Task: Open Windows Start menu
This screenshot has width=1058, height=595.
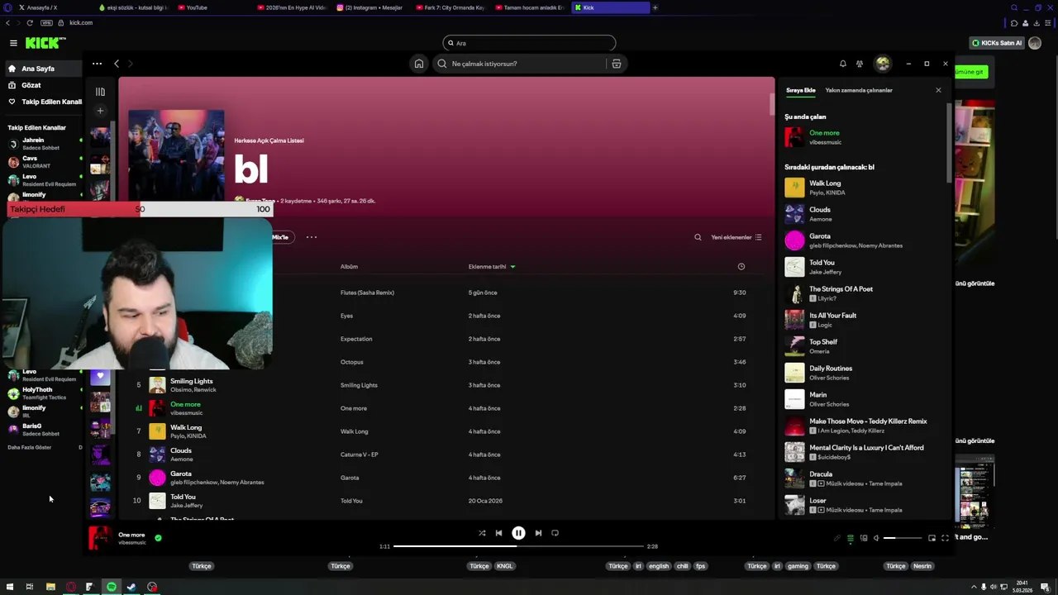Action: [x=10, y=587]
